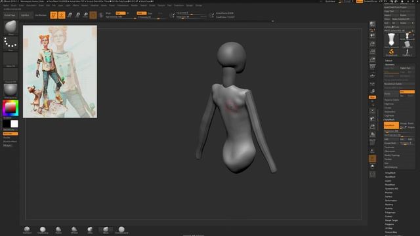Image resolution: width=420 pixels, height=236 pixels.
Task: Click the Actual size icon
Action: [x=372, y=51]
